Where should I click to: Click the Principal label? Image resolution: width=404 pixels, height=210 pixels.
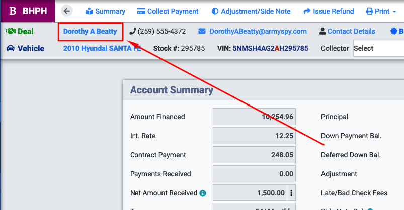[335, 117]
